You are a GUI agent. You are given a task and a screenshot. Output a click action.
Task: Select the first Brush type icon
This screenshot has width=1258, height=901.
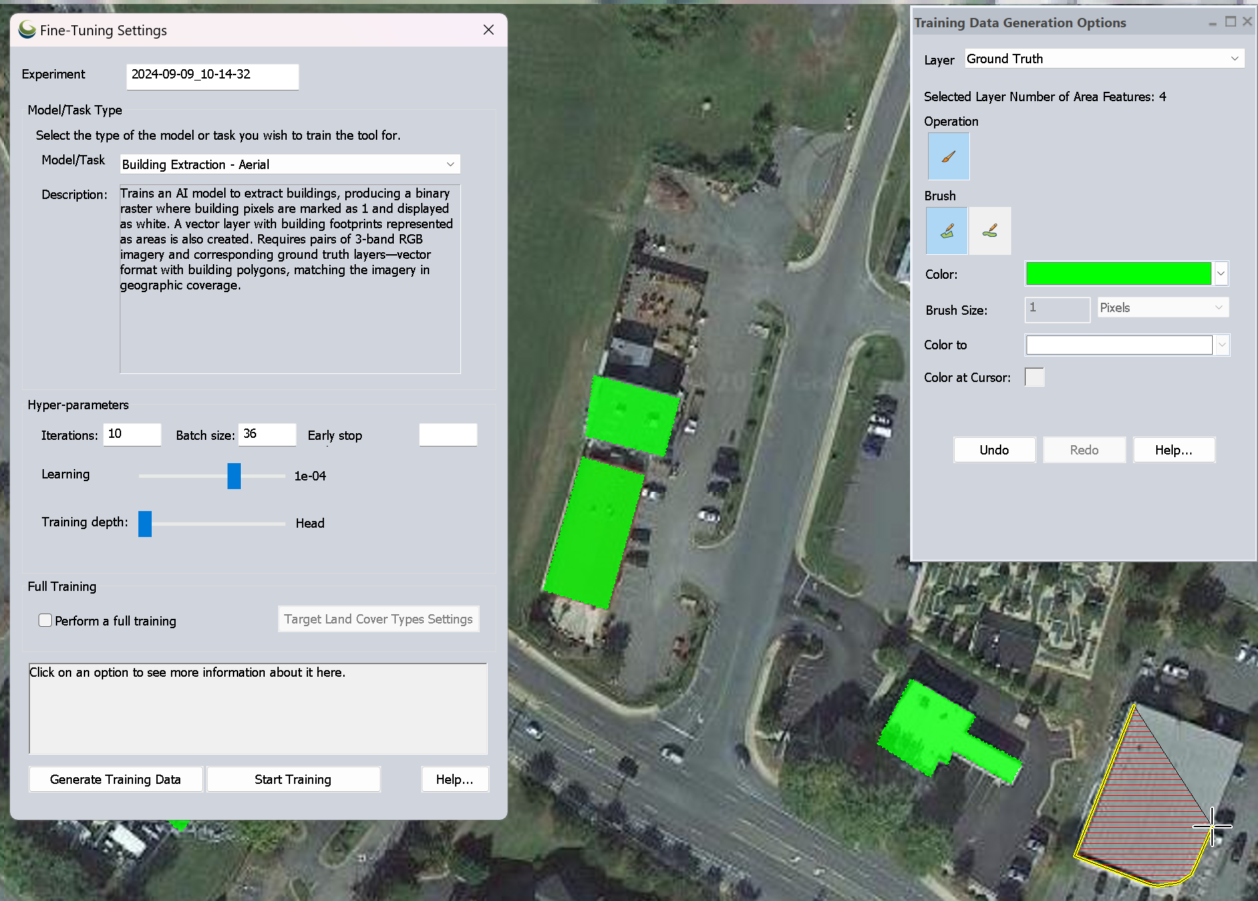947,231
